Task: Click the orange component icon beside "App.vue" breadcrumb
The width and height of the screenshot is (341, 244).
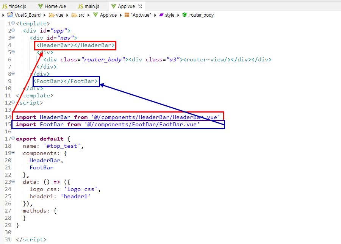Action: (127, 15)
